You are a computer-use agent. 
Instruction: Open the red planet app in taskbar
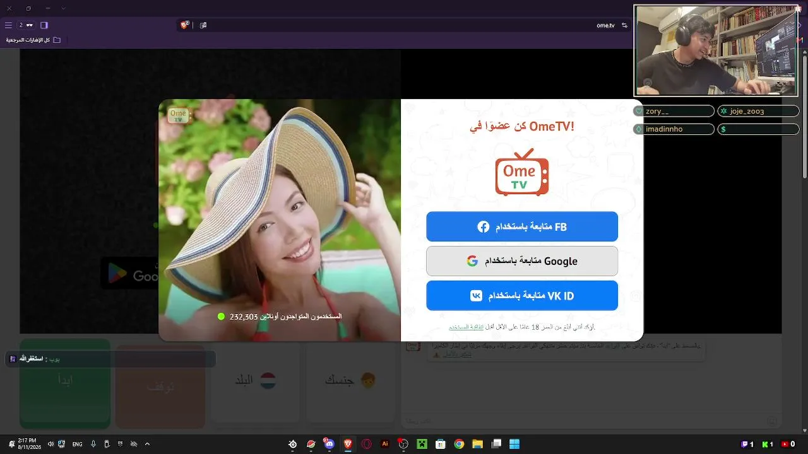[311, 444]
